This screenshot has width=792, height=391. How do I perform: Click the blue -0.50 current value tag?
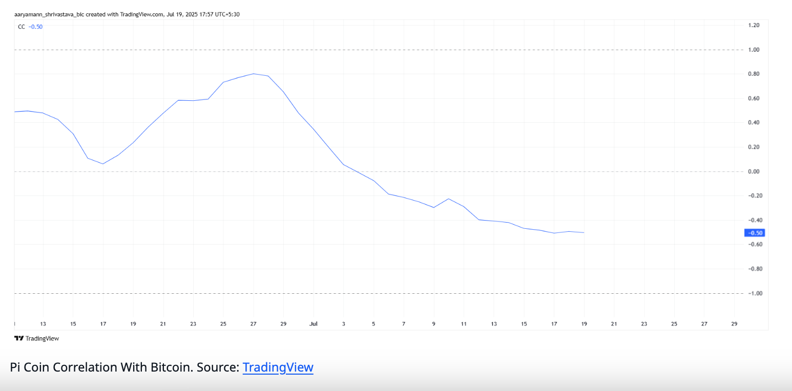coord(754,233)
